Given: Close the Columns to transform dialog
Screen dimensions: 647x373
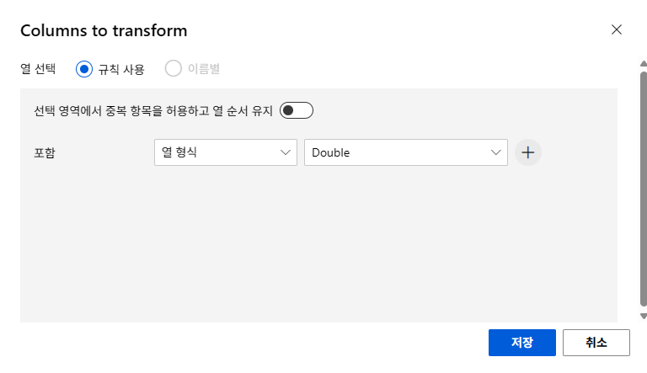Looking at the screenshot, I should 616,29.
